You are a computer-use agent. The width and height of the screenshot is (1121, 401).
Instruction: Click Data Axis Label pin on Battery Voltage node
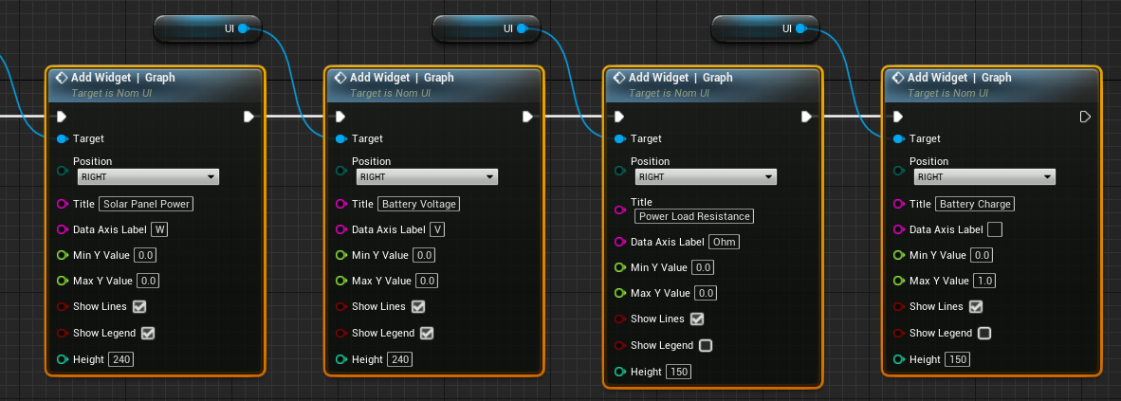pyautogui.click(x=341, y=229)
